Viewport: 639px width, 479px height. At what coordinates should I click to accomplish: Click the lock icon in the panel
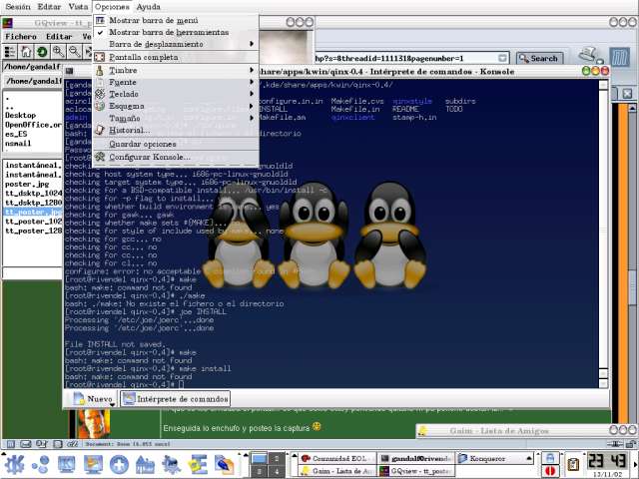click(549, 457)
